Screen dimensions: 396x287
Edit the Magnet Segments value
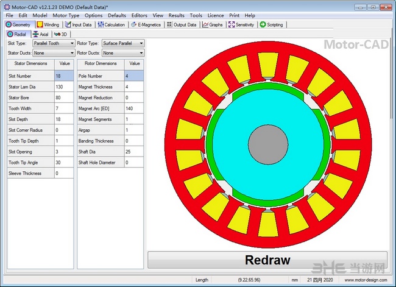click(134, 119)
